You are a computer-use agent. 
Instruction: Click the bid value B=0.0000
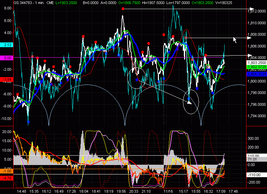91,3
